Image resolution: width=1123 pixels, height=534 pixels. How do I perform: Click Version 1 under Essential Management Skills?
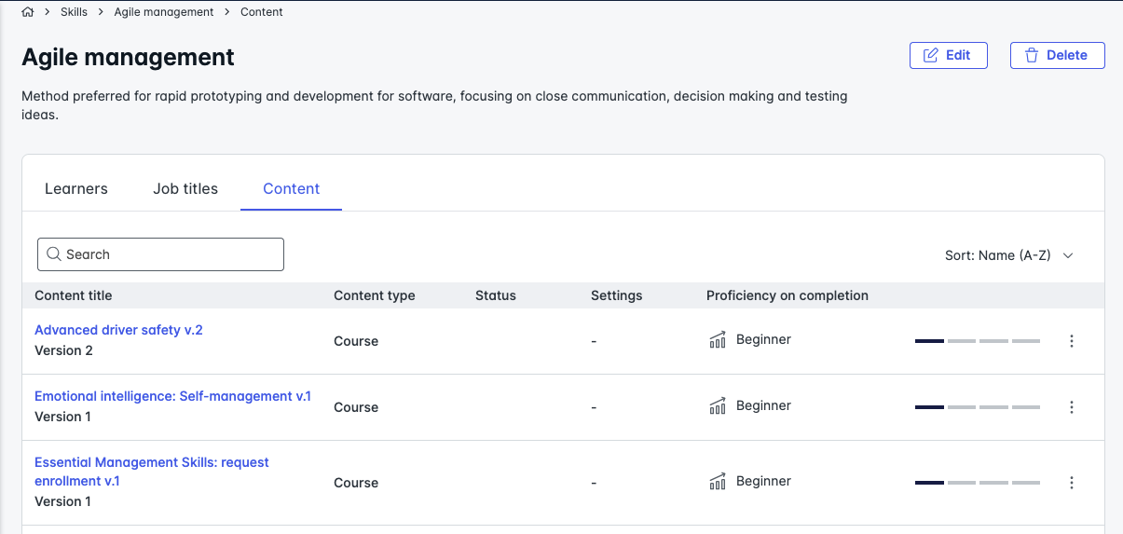click(62, 501)
